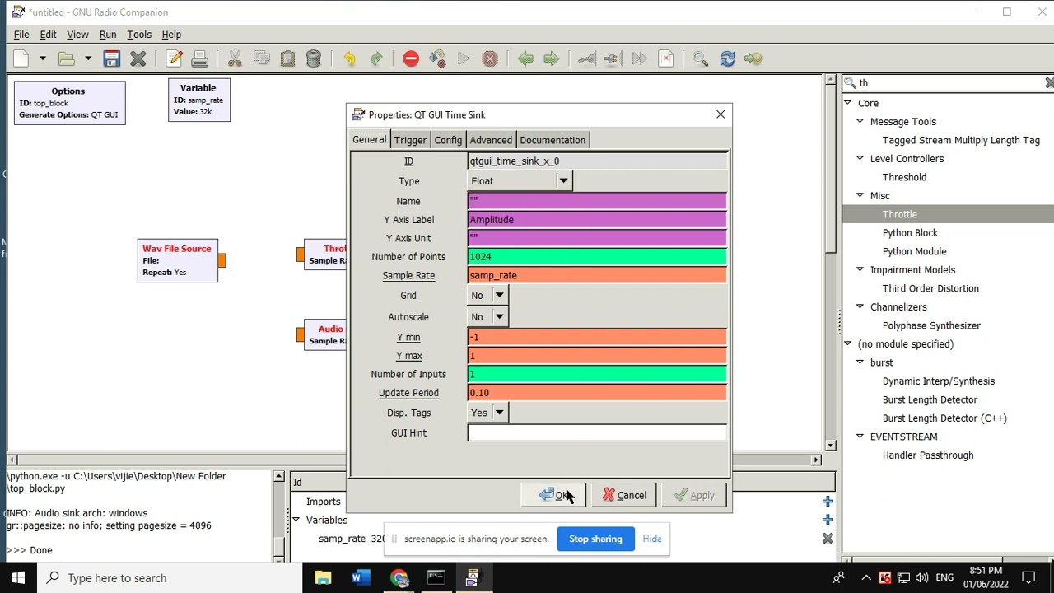The height and width of the screenshot is (593, 1054).
Task: Click the Stop sharing button
Action: (x=595, y=539)
